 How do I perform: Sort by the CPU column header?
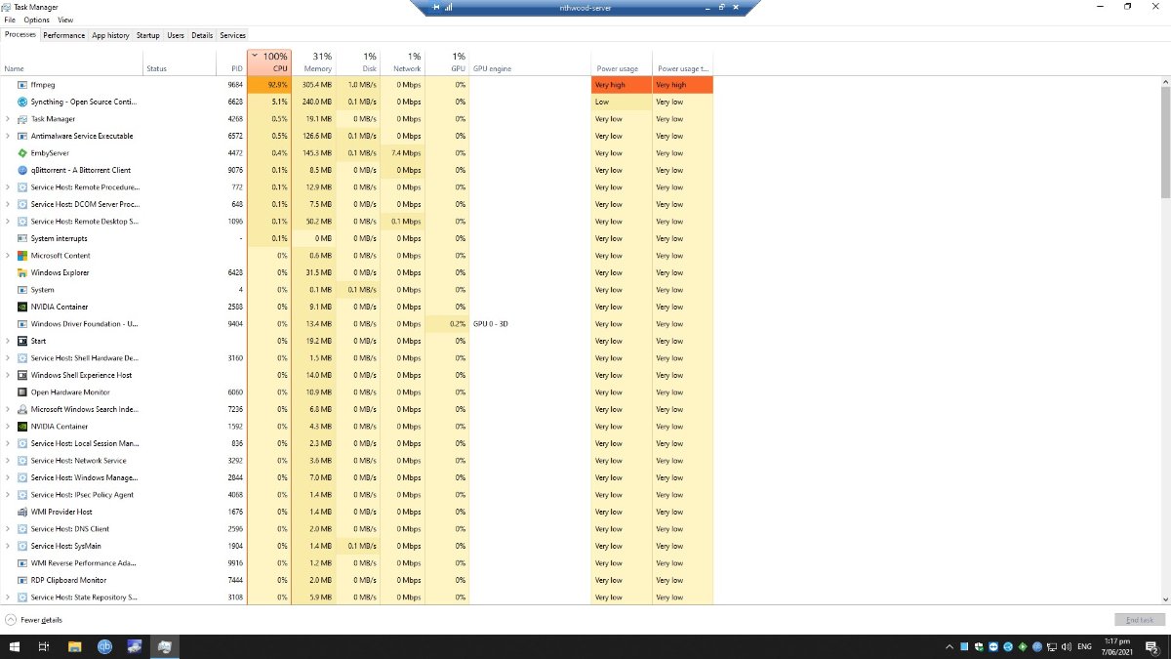pos(269,62)
